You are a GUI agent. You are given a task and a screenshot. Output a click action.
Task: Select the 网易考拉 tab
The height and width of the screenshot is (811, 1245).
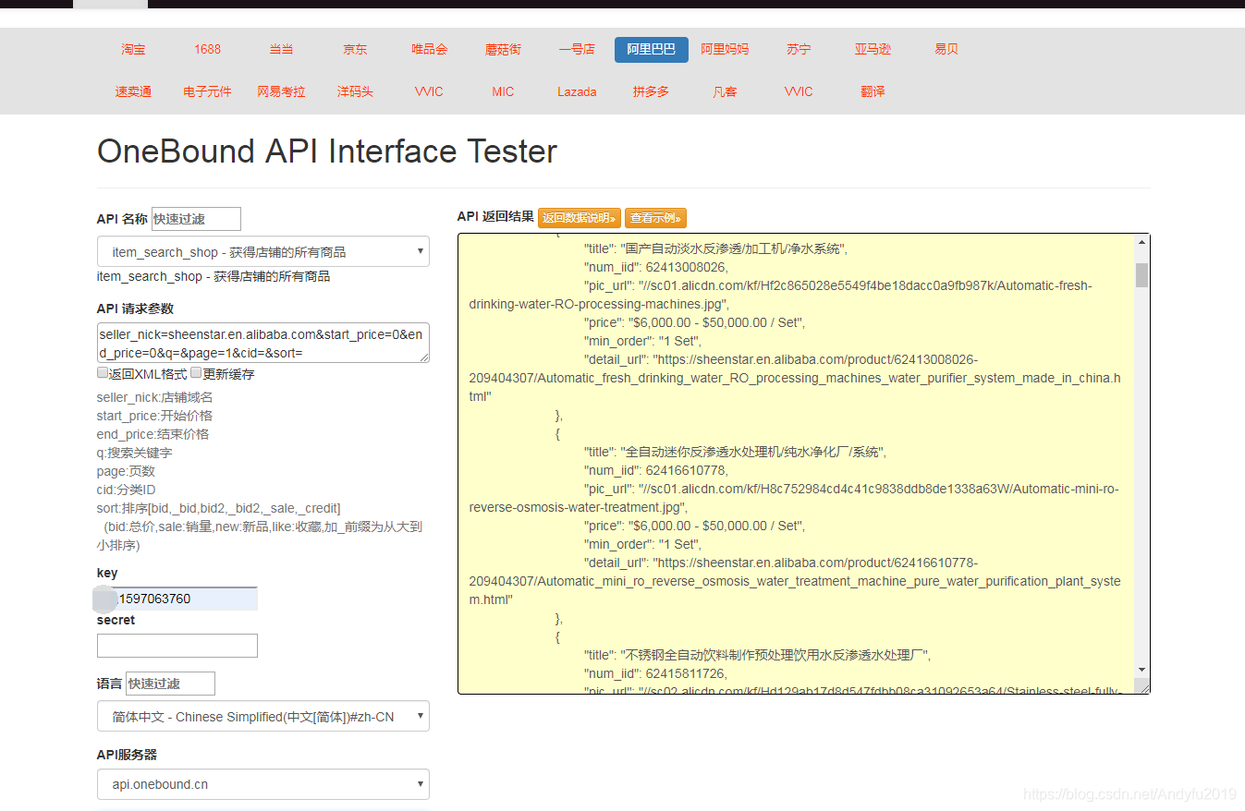point(281,92)
